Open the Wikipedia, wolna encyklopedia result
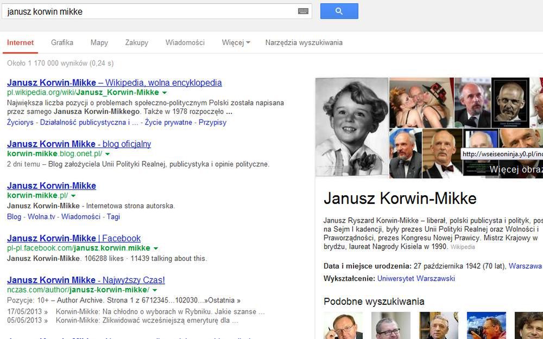Screen dimensions: 543x339 click(x=114, y=82)
